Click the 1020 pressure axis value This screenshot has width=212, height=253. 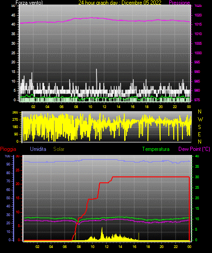[198, 15]
